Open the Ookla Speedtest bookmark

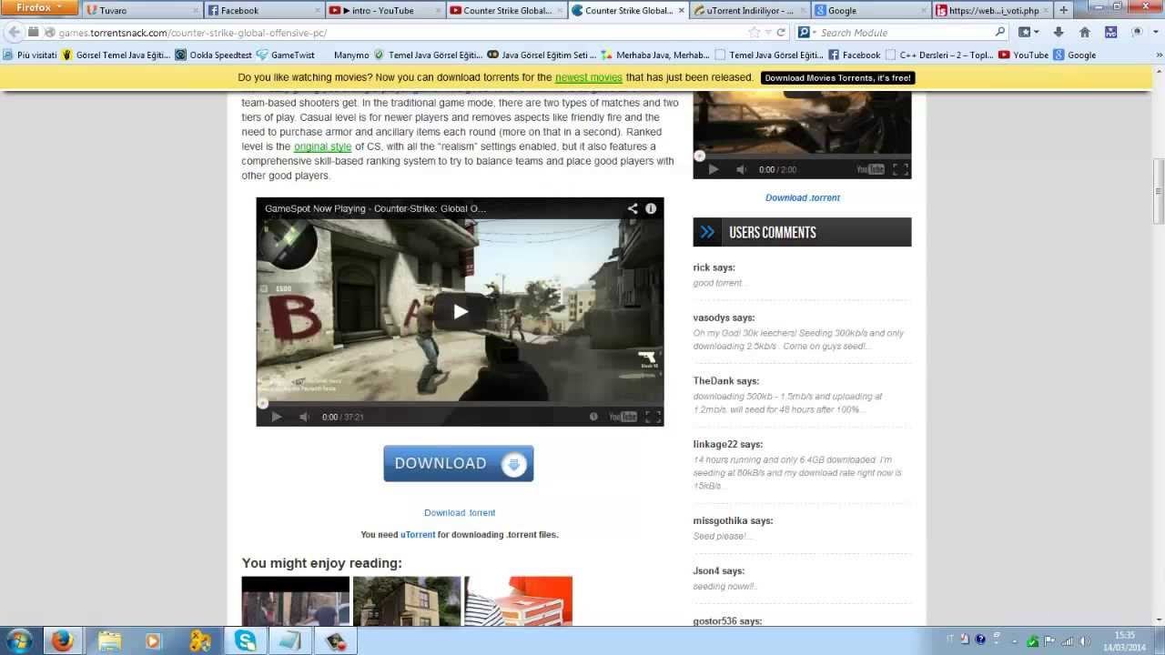coord(213,55)
